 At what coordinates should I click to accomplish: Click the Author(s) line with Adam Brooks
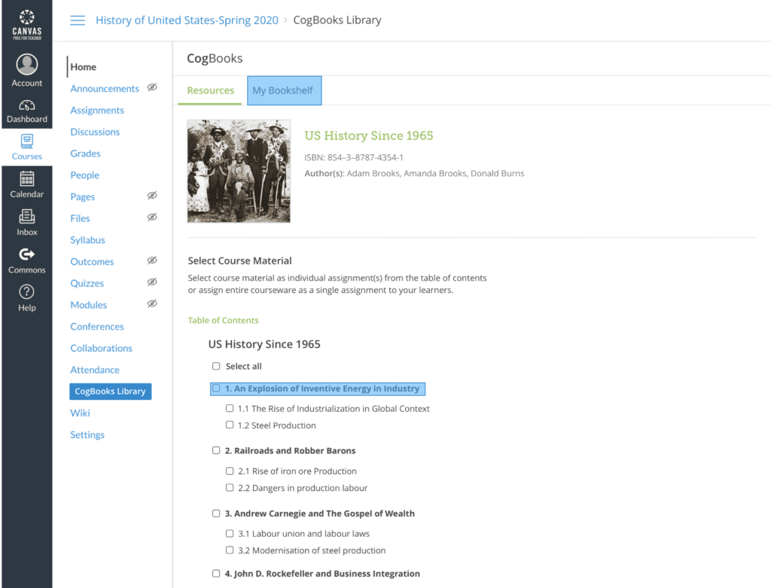coord(414,173)
